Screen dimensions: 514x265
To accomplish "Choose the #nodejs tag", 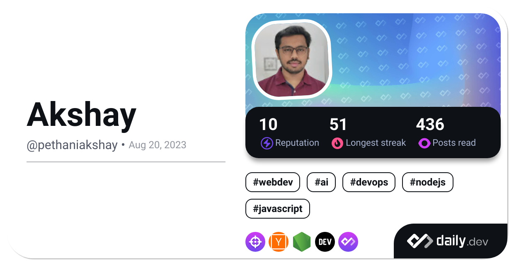I will (428, 182).
